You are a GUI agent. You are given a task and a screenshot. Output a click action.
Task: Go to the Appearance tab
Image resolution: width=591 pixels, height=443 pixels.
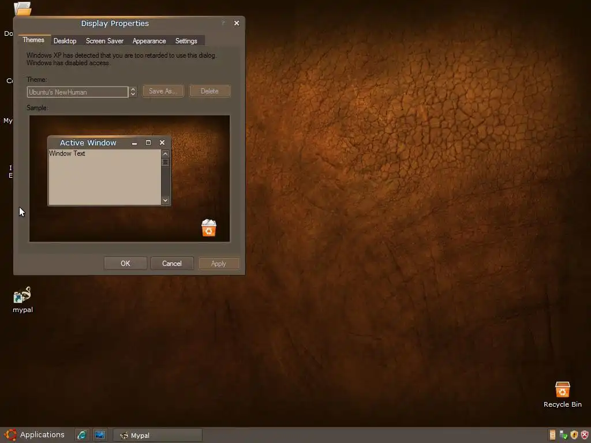coord(149,41)
